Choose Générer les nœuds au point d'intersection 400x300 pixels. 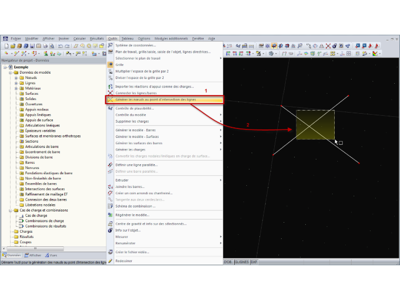[x=165, y=100]
